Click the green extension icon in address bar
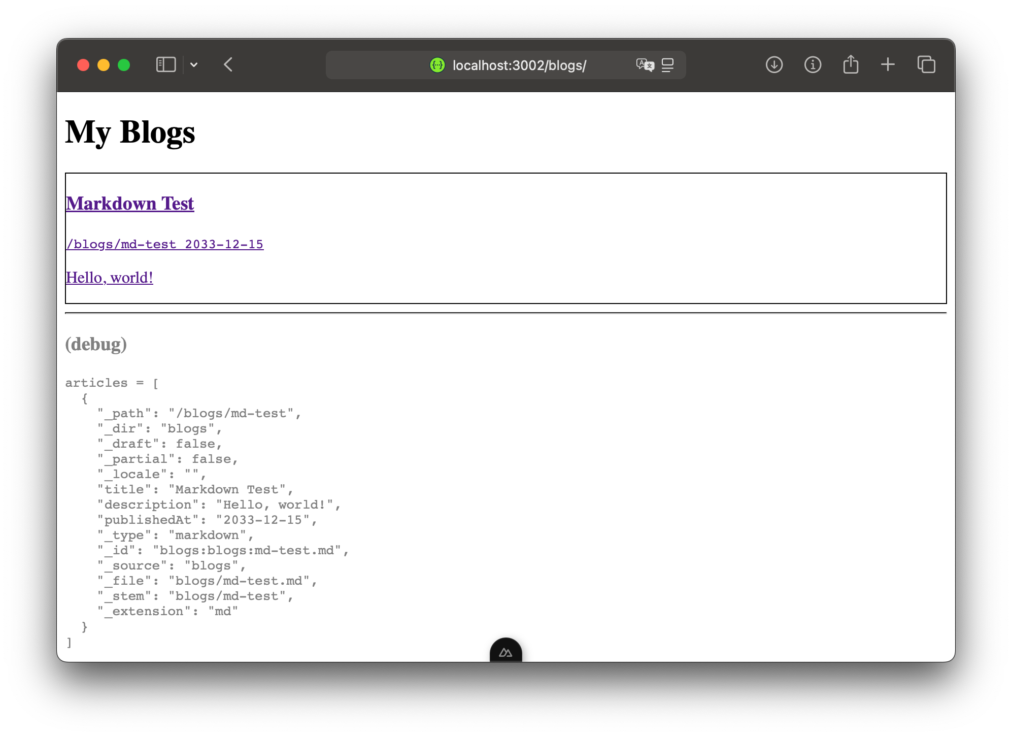The width and height of the screenshot is (1012, 737). [x=437, y=65]
